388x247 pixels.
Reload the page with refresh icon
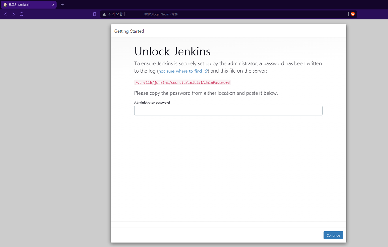click(x=22, y=14)
